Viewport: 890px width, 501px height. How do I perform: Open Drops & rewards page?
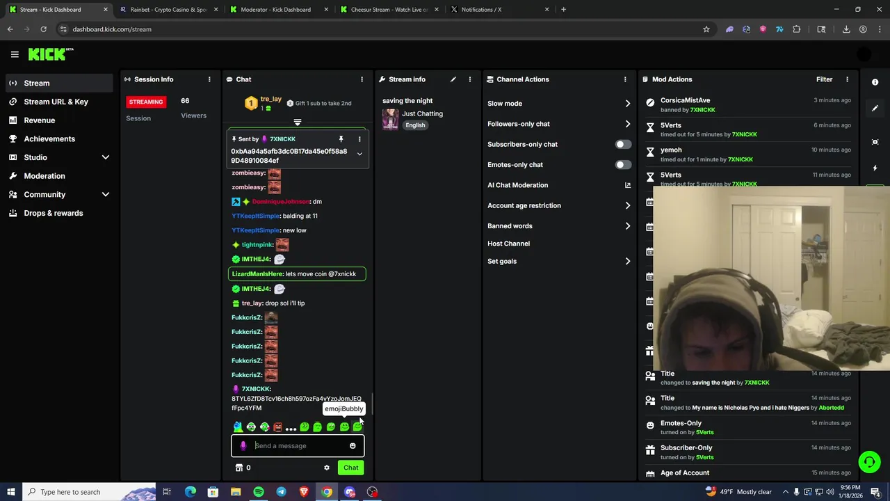(59, 213)
